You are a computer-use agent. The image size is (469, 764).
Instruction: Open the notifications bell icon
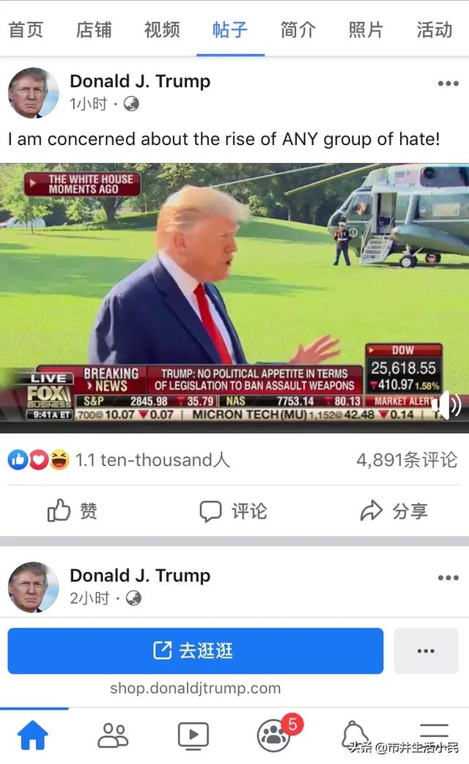coord(355,735)
